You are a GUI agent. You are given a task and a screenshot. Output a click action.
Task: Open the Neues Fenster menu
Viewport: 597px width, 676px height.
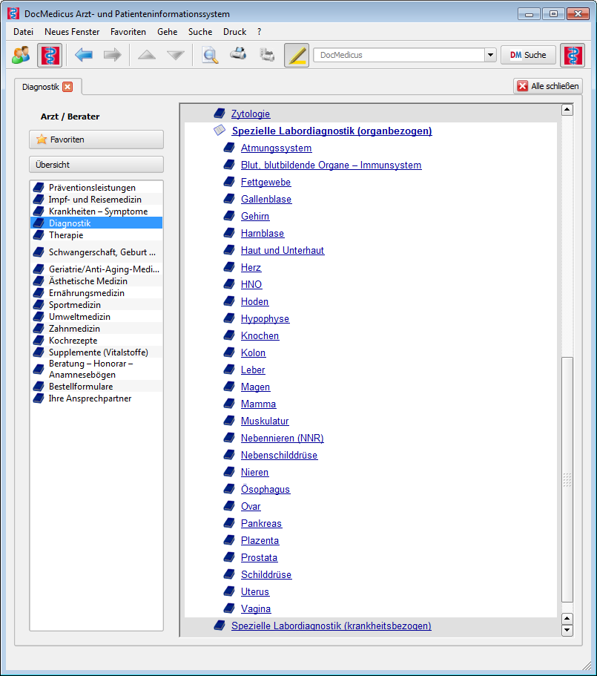pos(72,32)
